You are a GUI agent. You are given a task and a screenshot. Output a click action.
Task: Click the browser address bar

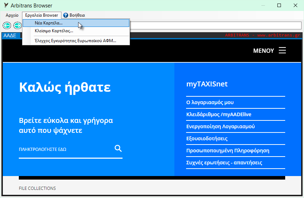click(216, 26)
